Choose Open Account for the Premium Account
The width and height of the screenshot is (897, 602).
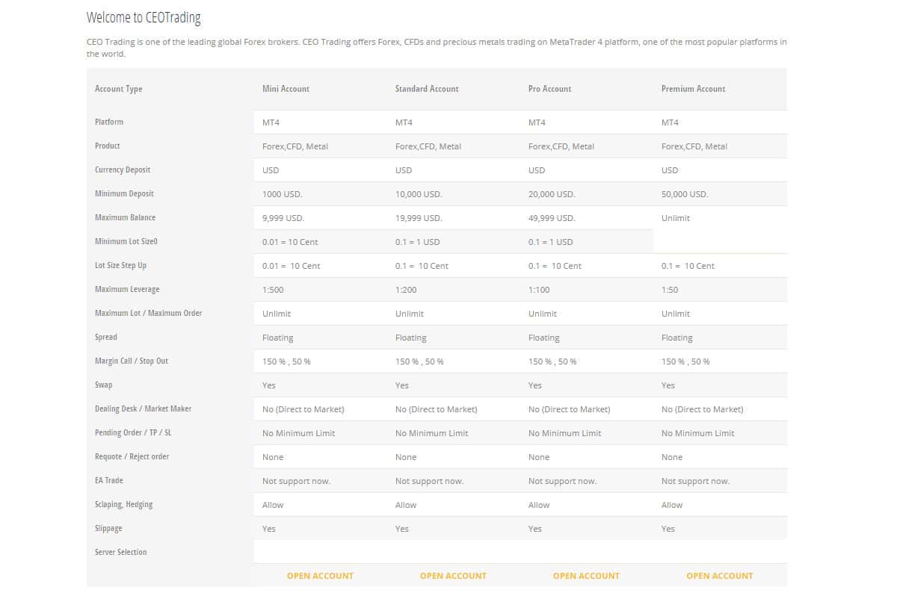coord(719,576)
